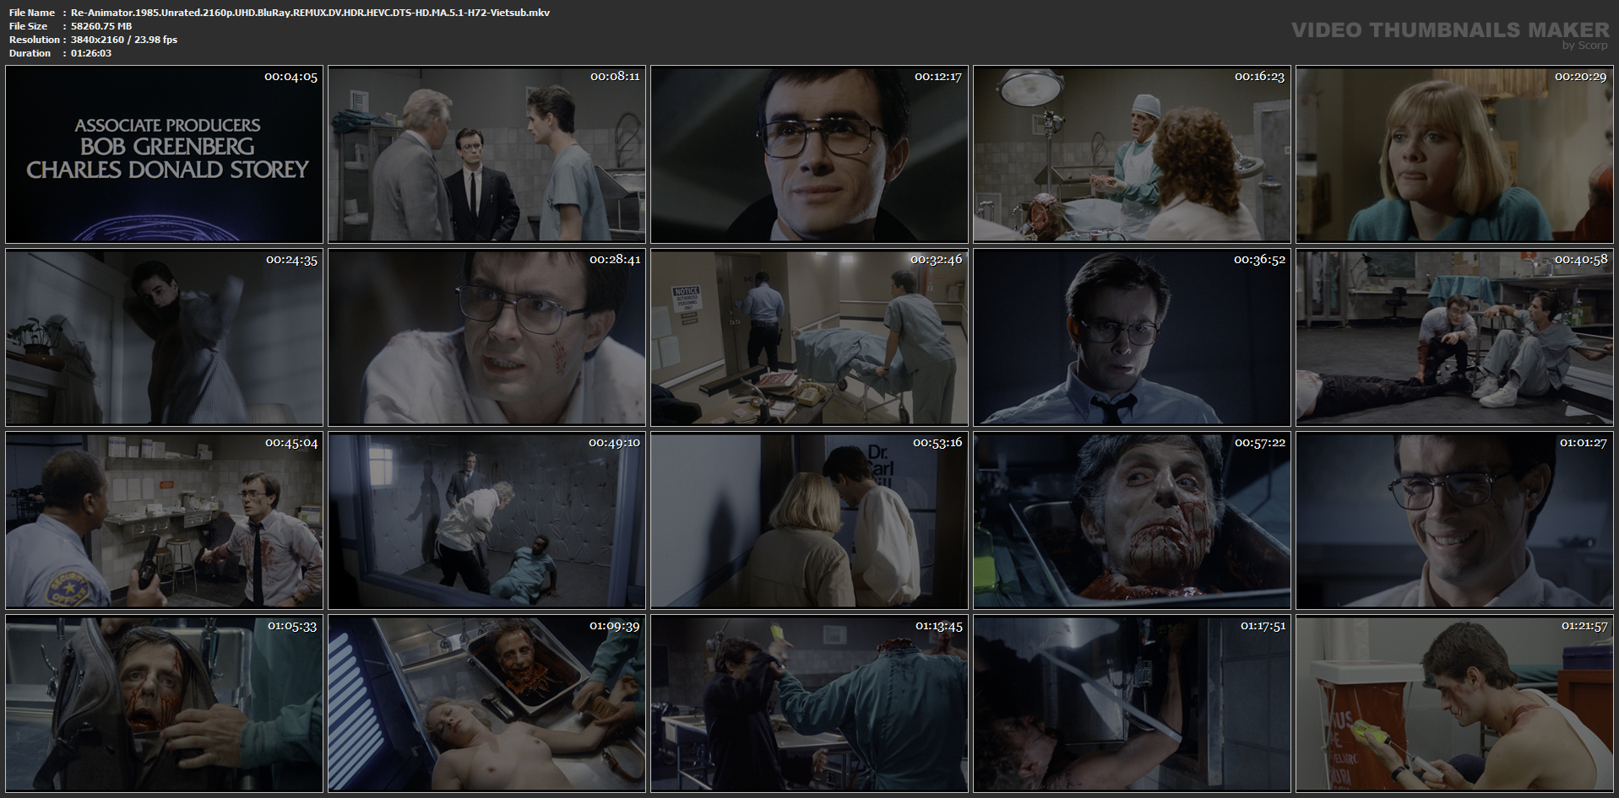Click the duration value 01:26:03
1619x798 pixels.
[x=92, y=53]
